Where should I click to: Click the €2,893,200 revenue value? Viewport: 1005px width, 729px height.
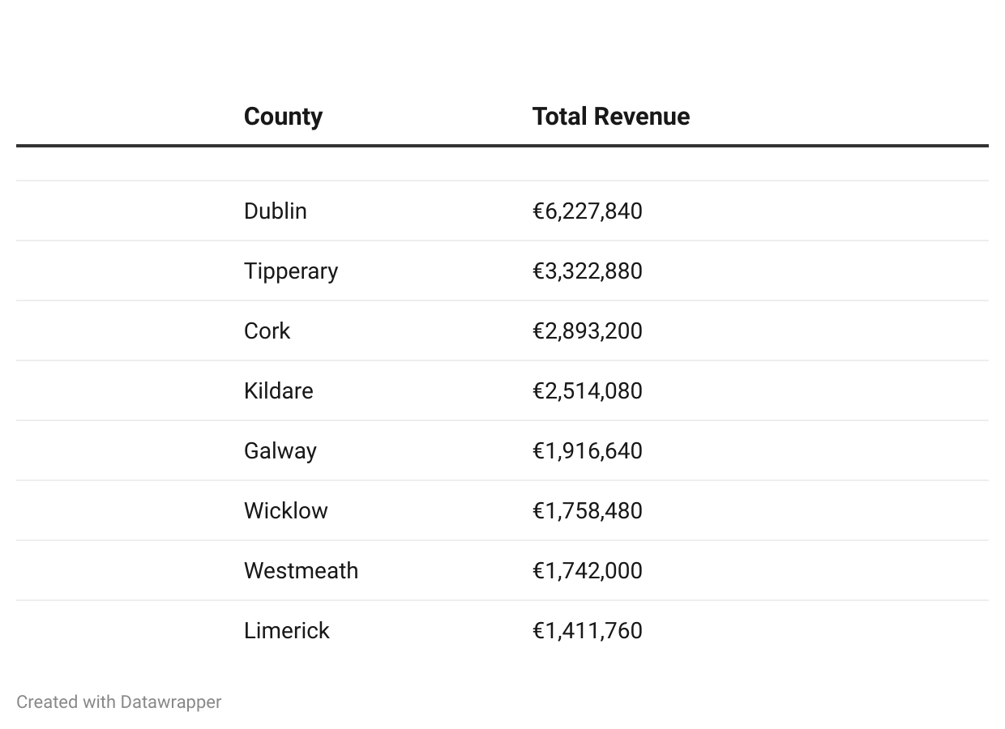[x=587, y=331]
